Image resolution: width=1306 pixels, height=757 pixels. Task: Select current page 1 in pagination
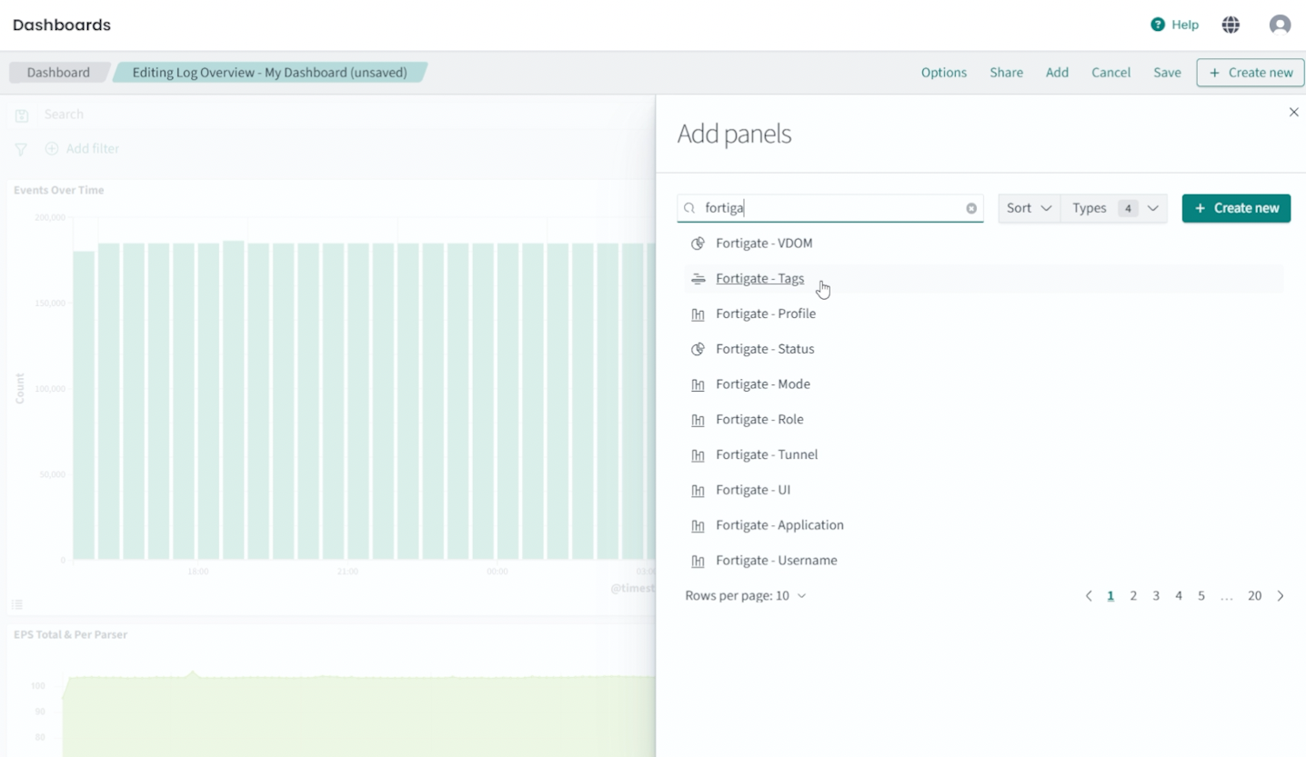tap(1110, 596)
